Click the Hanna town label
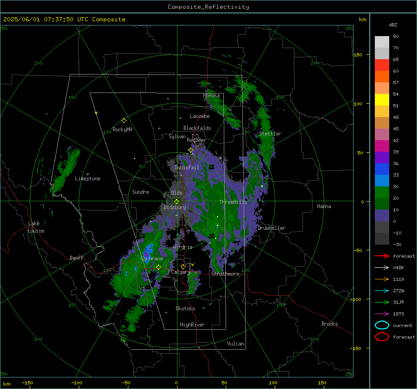 click(324, 206)
